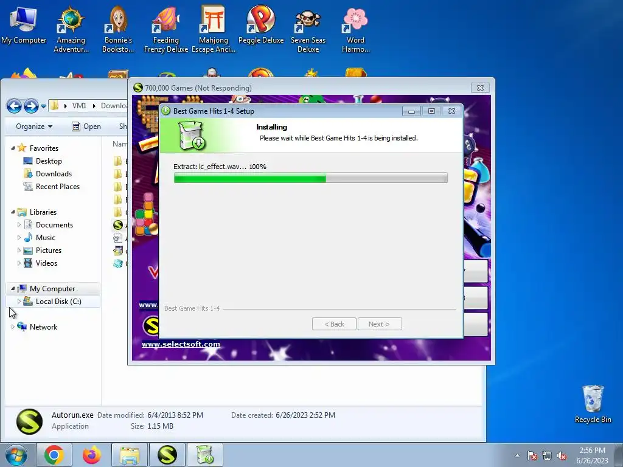The height and width of the screenshot is (467, 623).
Task: Click the installation progress bar
Action: click(311, 178)
